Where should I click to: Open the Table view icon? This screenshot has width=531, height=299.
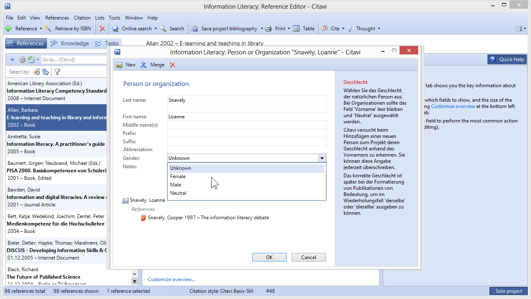click(x=296, y=29)
